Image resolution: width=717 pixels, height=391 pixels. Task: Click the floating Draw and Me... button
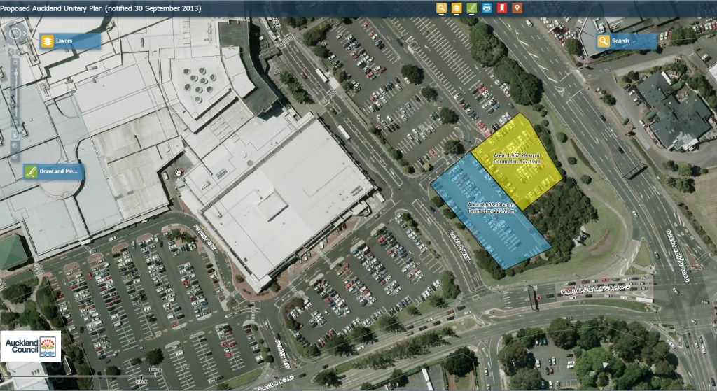pyautogui.click(x=54, y=171)
